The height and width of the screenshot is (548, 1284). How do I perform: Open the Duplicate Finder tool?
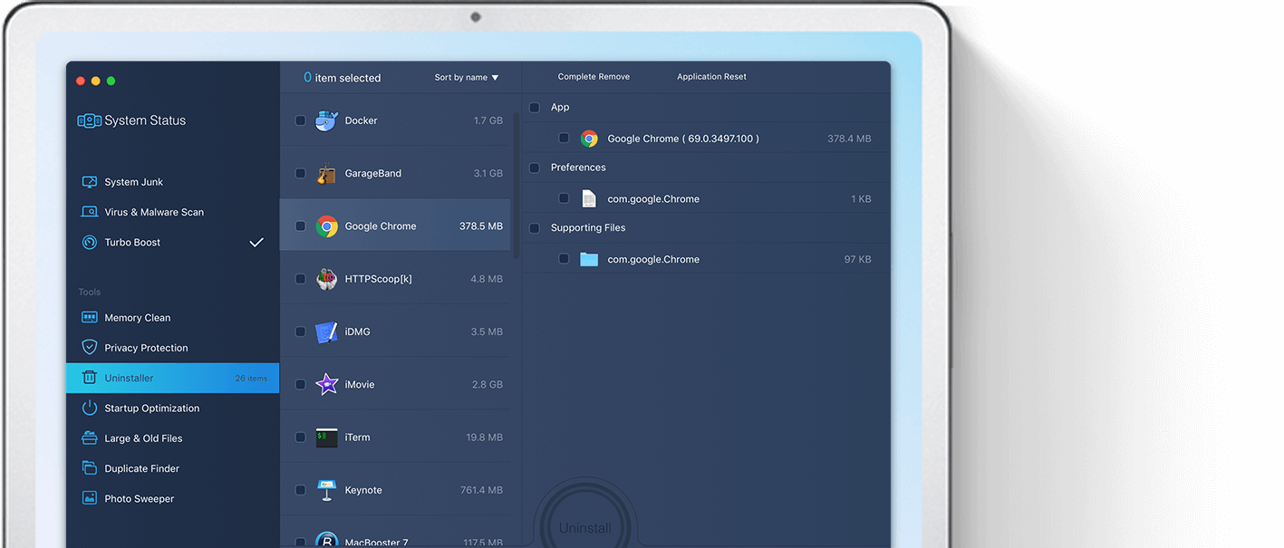[x=143, y=467]
